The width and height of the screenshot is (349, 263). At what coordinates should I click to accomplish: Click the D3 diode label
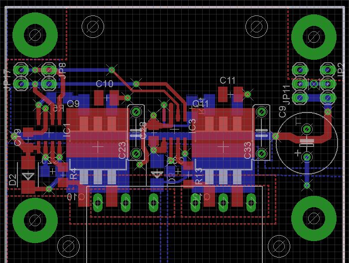(172, 178)
